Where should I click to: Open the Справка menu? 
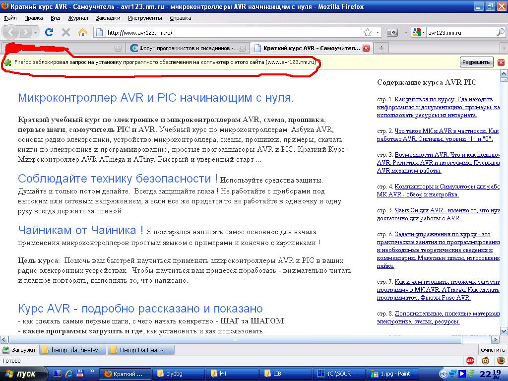tap(181, 18)
